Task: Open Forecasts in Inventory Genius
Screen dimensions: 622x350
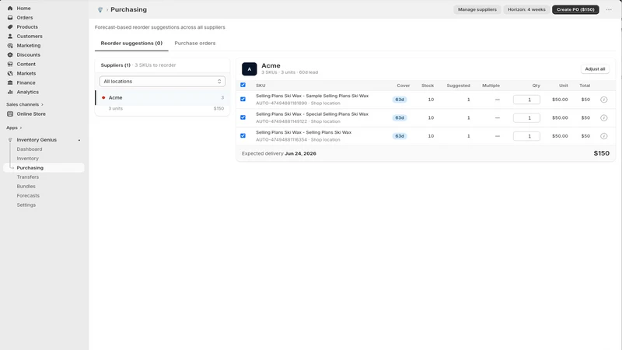Action: (28, 196)
